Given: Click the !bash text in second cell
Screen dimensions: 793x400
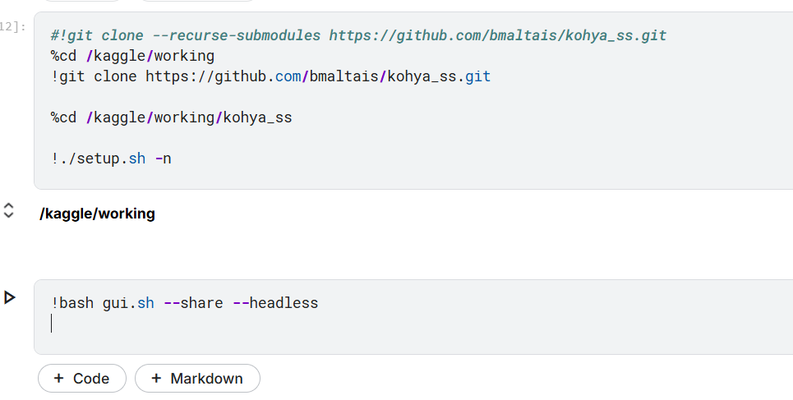Looking at the screenshot, I should click(x=72, y=303).
